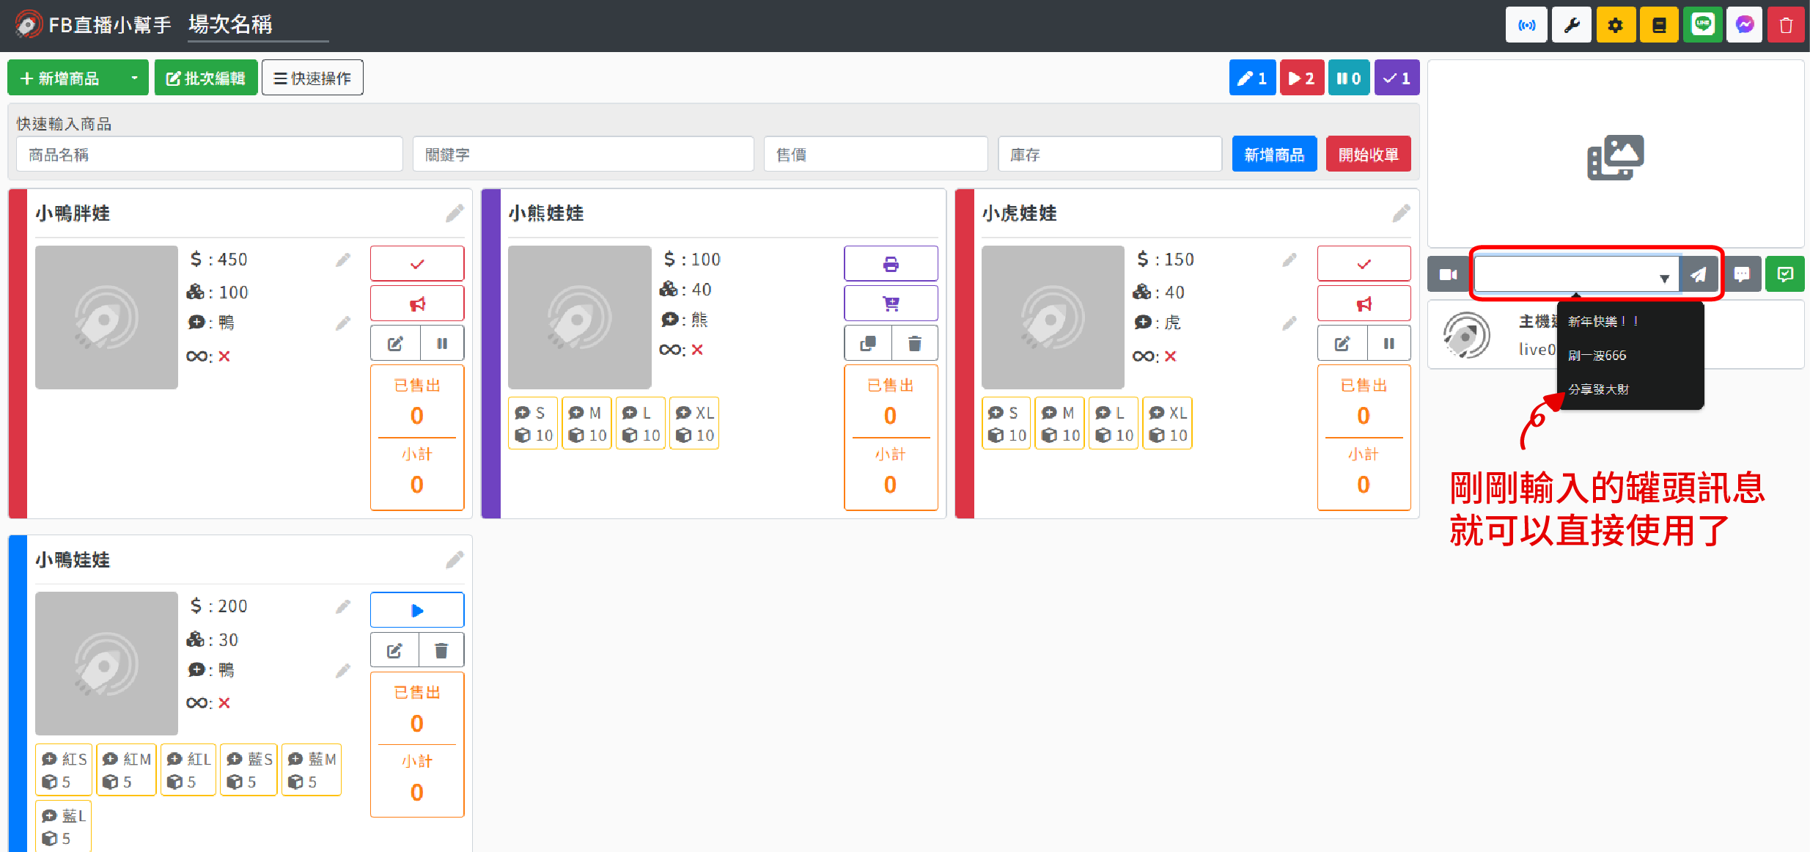Click the red trash icon in header
This screenshot has width=1810, height=852.
(x=1786, y=26)
